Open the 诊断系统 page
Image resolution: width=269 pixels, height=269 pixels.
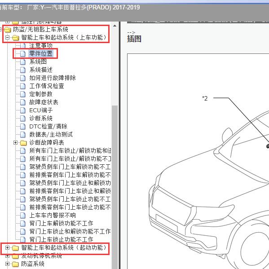point(41,118)
